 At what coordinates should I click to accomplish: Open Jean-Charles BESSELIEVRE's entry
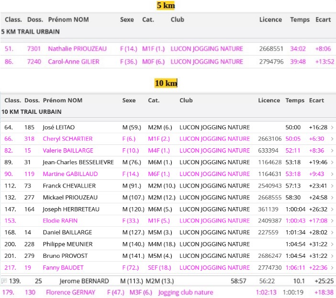(x=78, y=162)
